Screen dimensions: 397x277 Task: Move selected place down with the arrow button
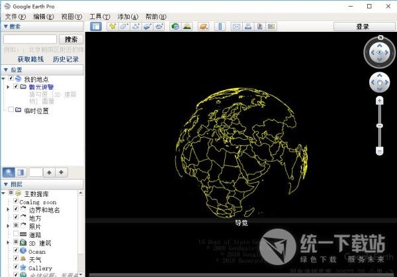coord(61,172)
